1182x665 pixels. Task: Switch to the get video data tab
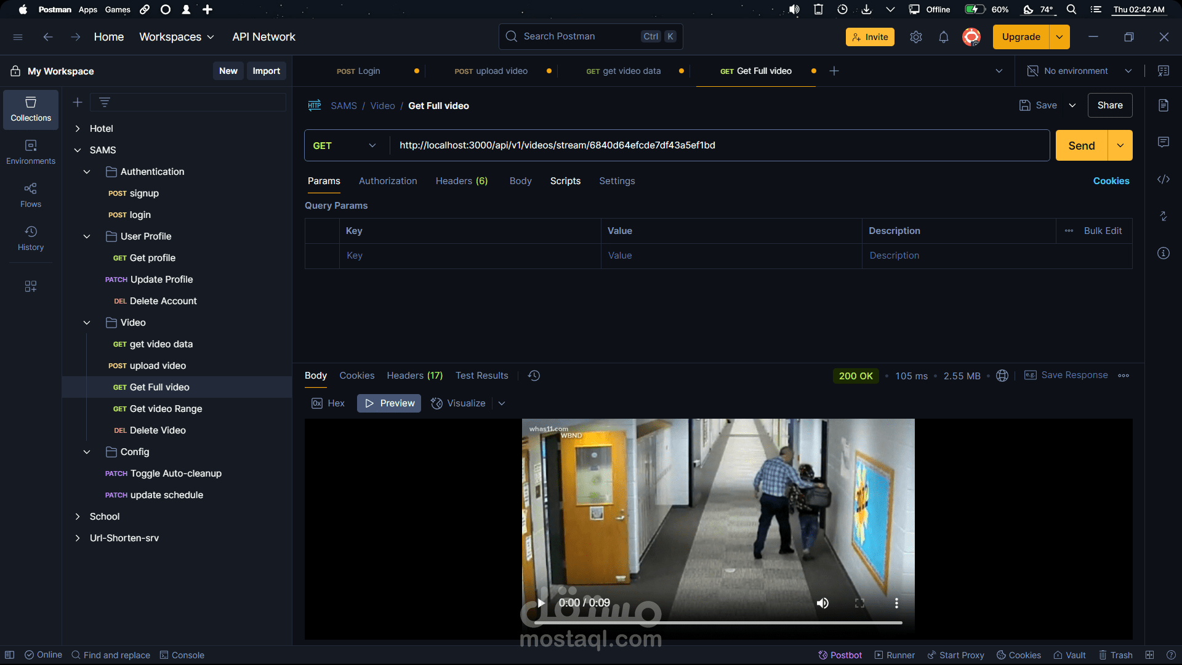[x=624, y=71]
